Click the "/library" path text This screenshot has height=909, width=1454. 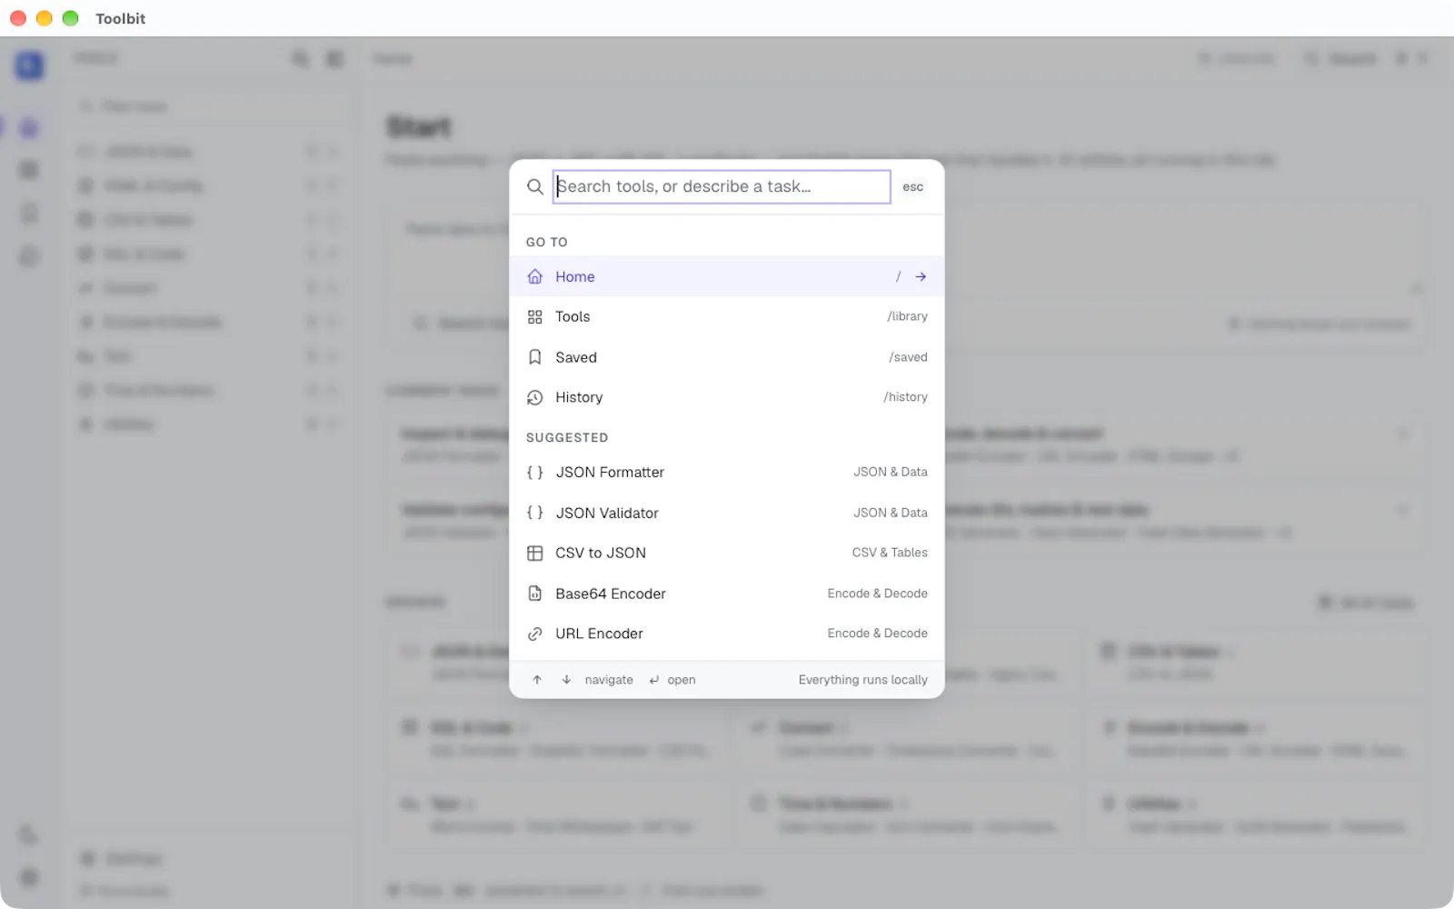coord(907,316)
